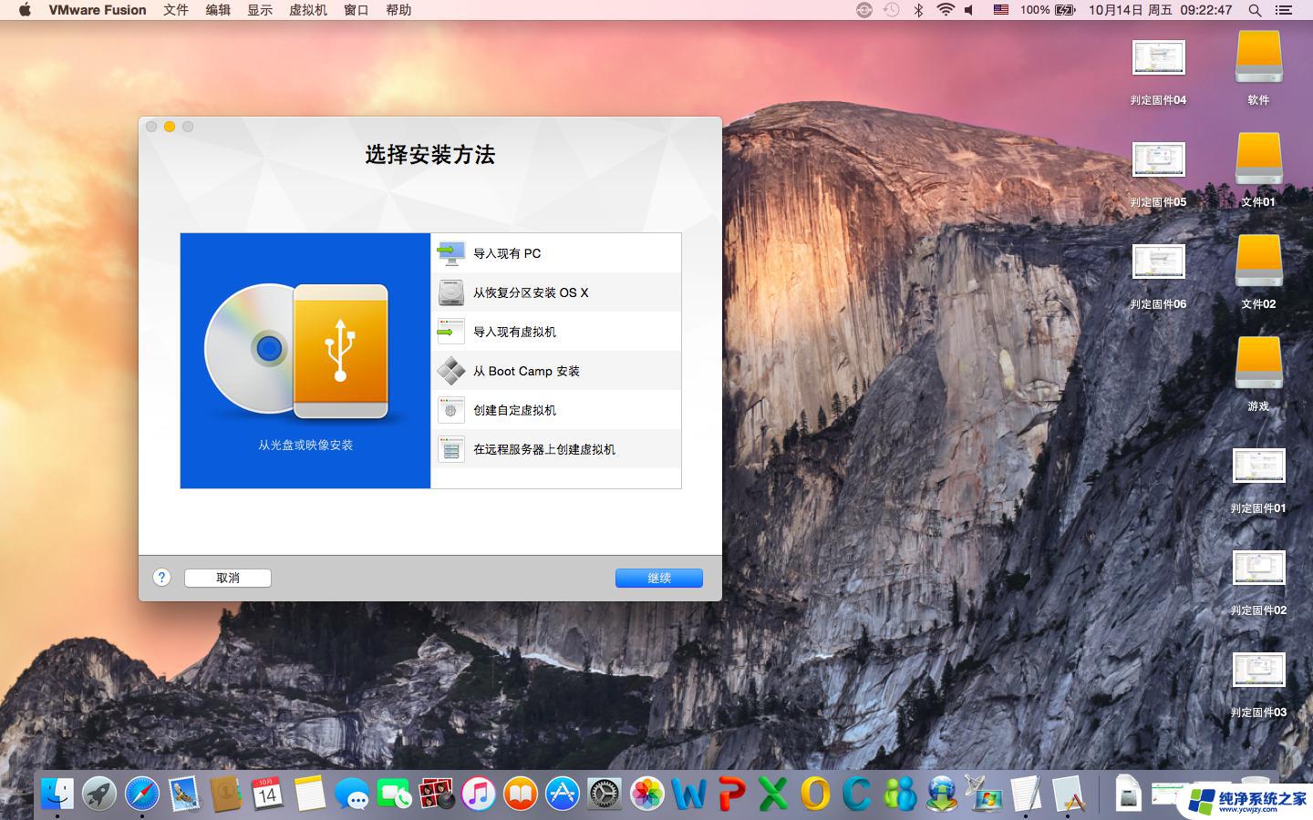Click the 取消 cancel button
The width and height of the screenshot is (1313, 820).
coord(228,578)
